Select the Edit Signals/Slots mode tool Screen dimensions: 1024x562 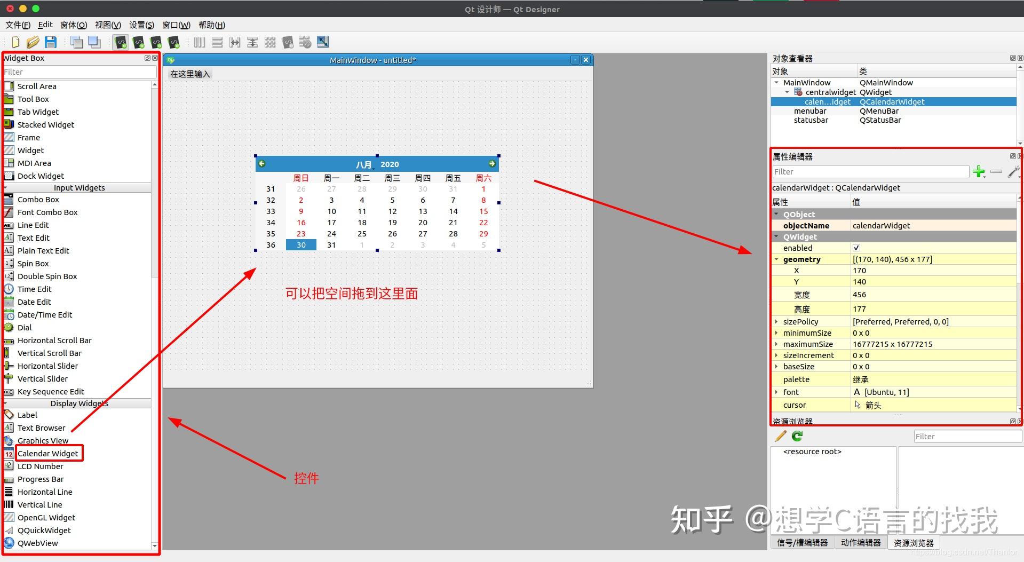[x=138, y=42]
